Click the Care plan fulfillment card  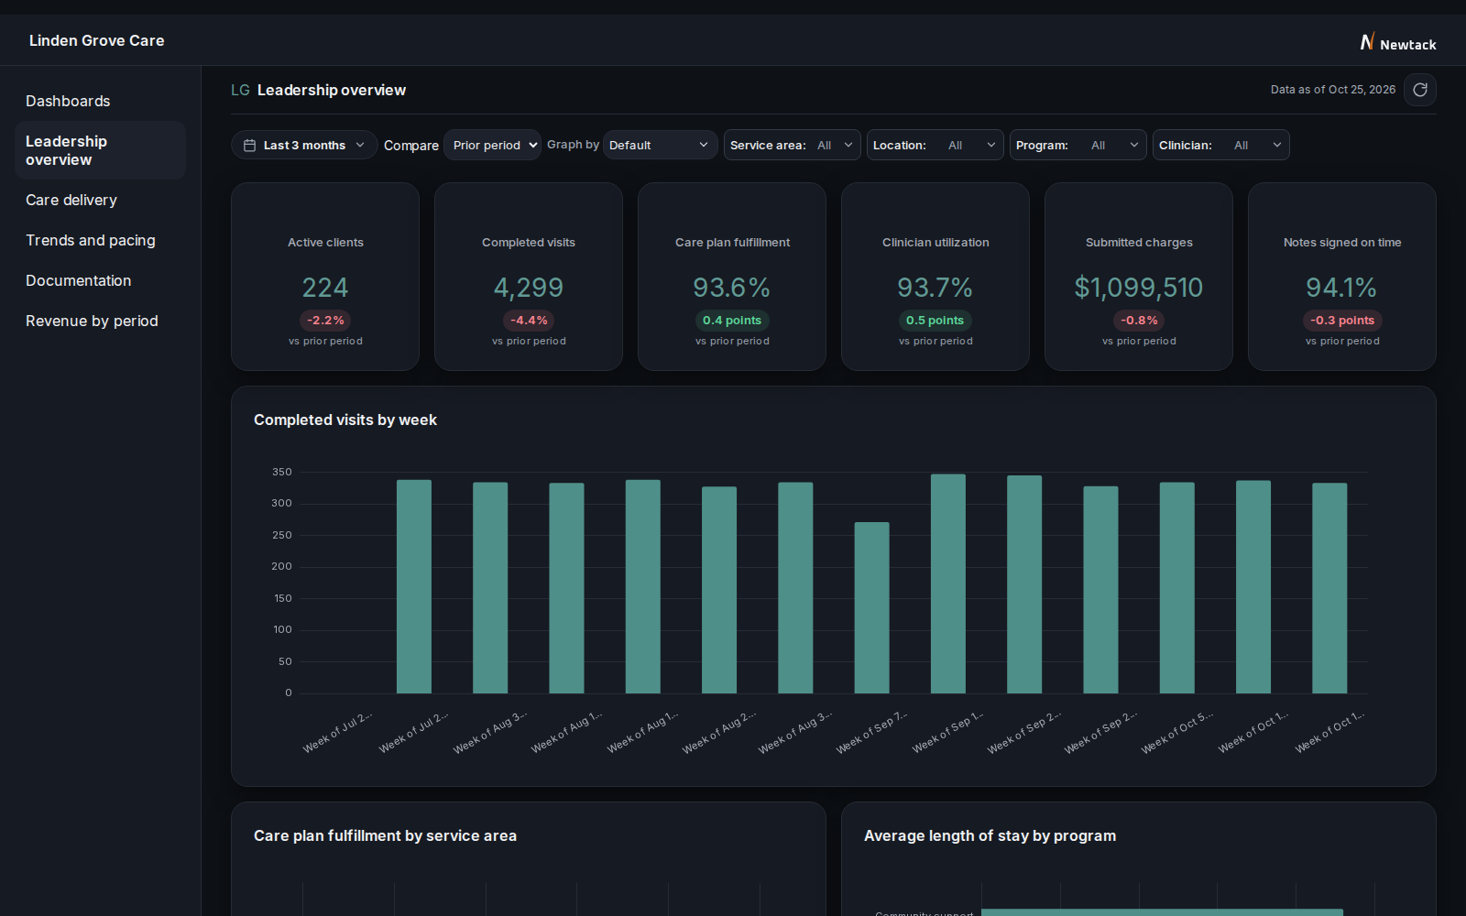[x=732, y=277]
